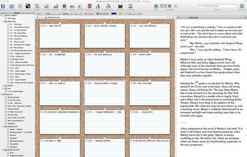Open the yellow highlight color swatch
This screenshot has height=157, width=247.
[120, 14]
